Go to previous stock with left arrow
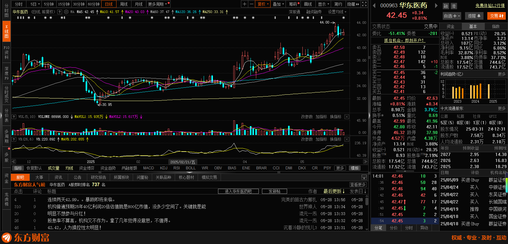Viewport: 508px width, 244px height. click(374, 5)
